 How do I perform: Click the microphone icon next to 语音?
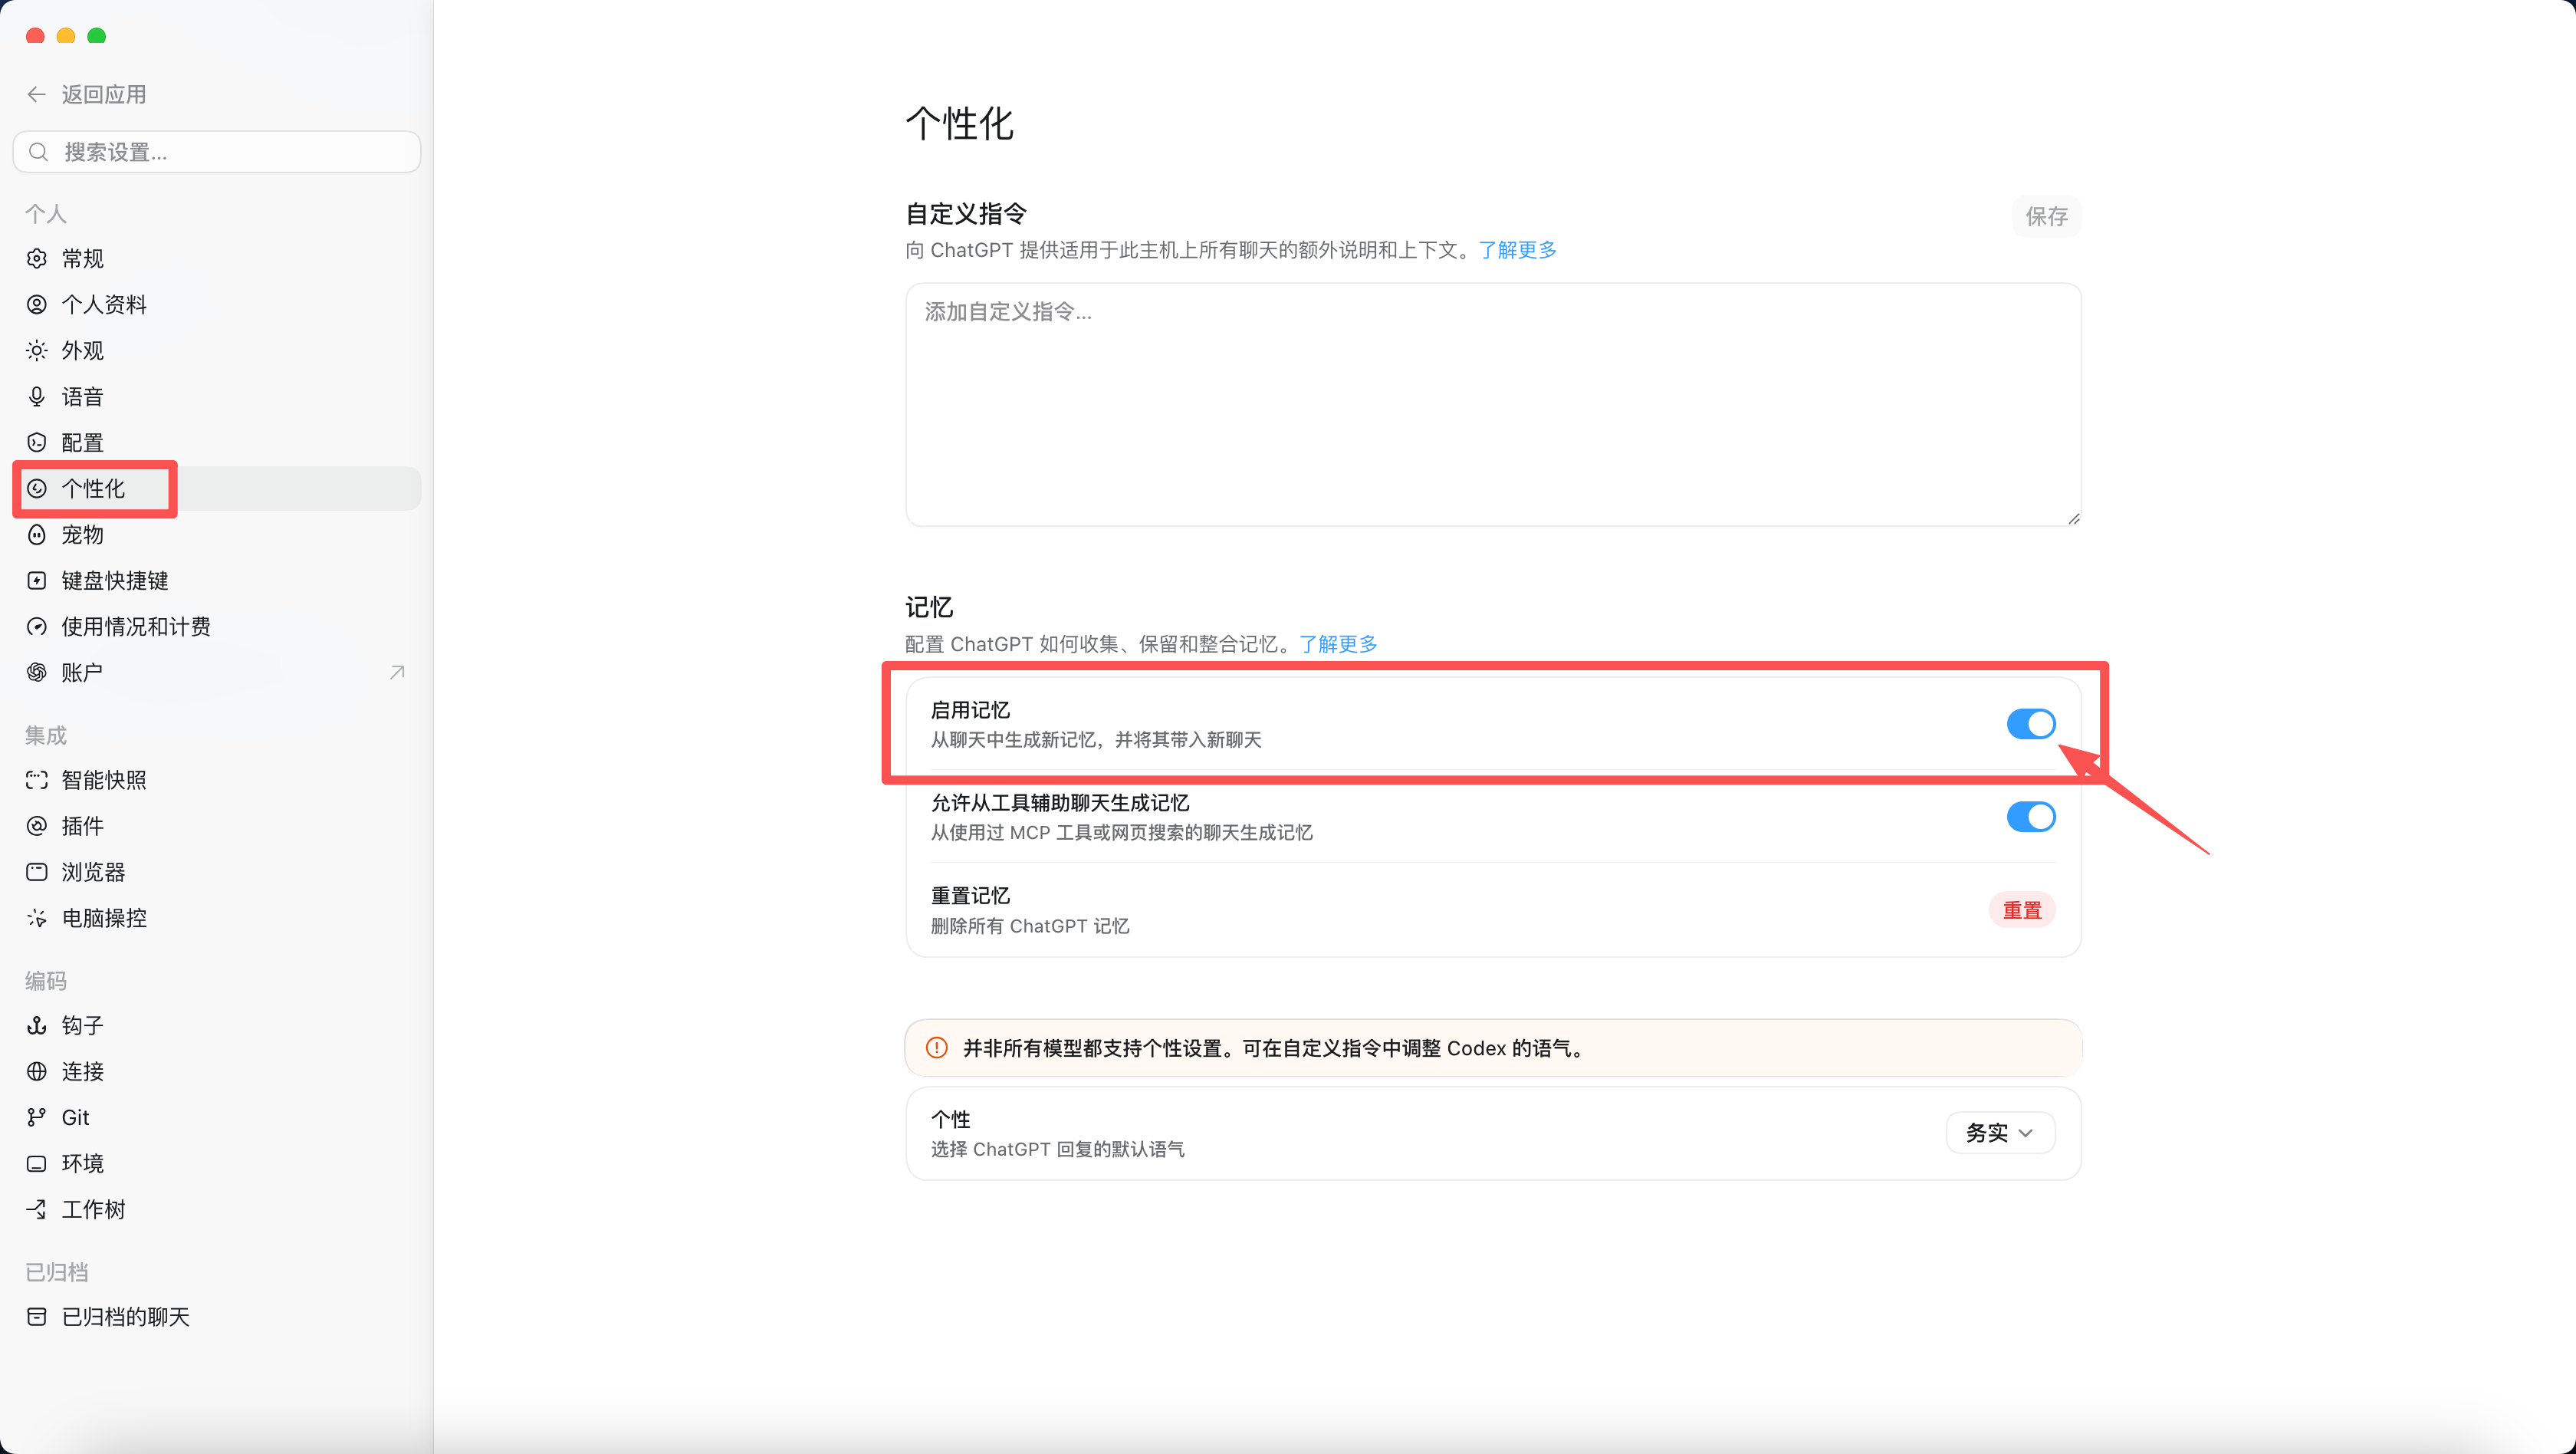click(37, 396)
